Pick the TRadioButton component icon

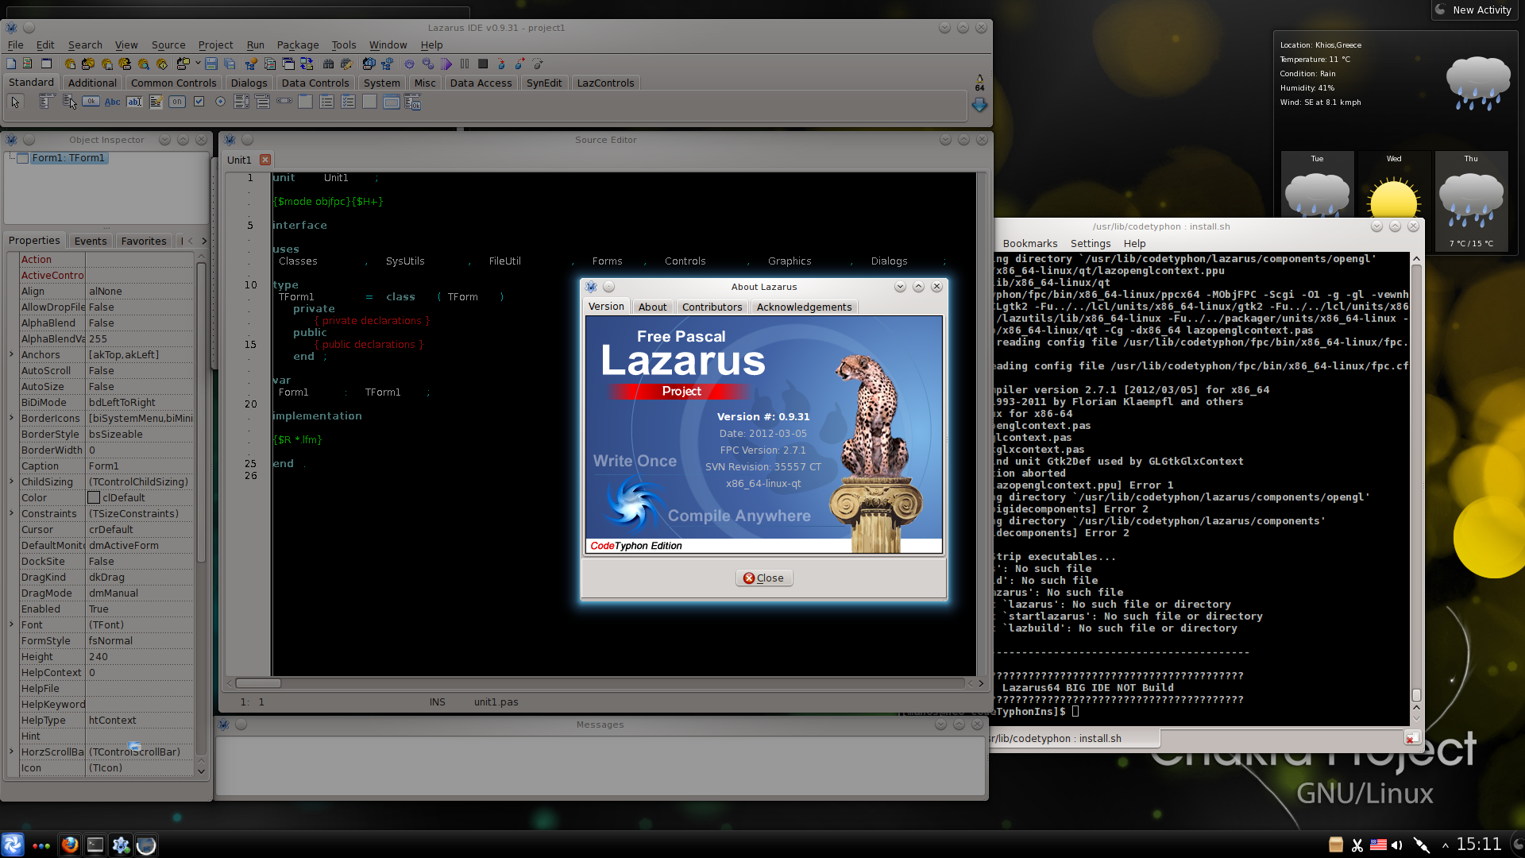pos(220,102)
